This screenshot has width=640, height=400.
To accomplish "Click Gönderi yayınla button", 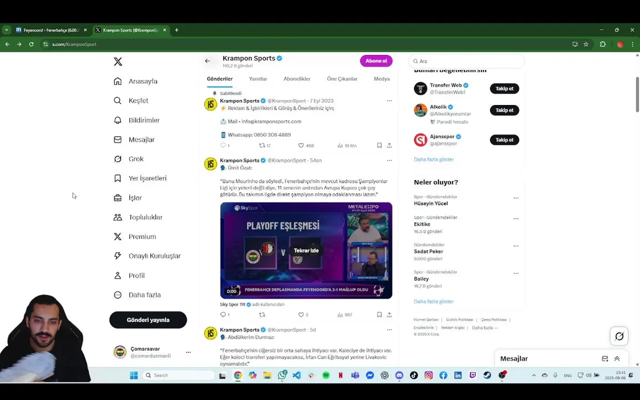I will (x=148, y=320).
